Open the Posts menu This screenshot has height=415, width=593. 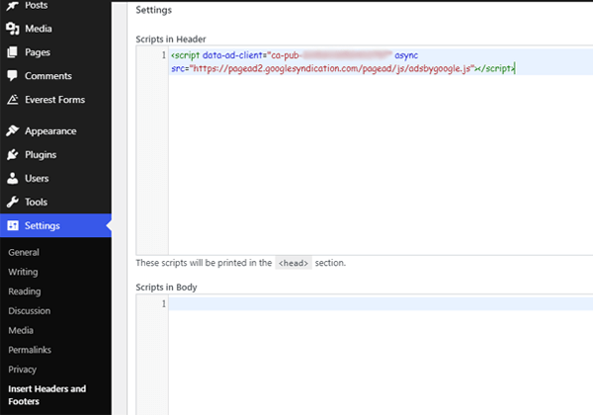[55, 5]
